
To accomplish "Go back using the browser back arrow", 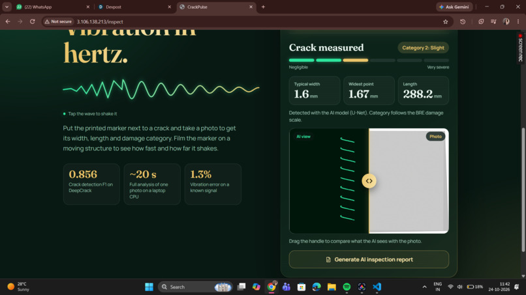I will (8, 21).
